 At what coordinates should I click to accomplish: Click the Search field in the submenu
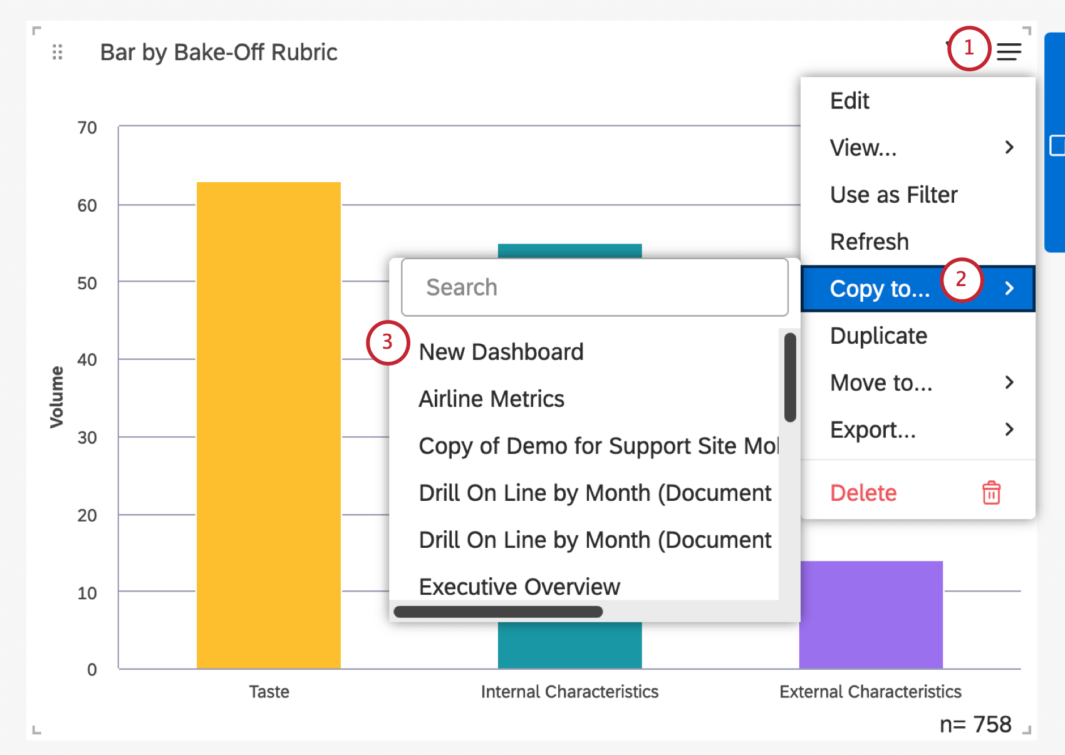click(x=594, y=287)
